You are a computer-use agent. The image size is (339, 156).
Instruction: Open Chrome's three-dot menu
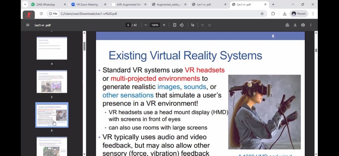pos(313,14)
